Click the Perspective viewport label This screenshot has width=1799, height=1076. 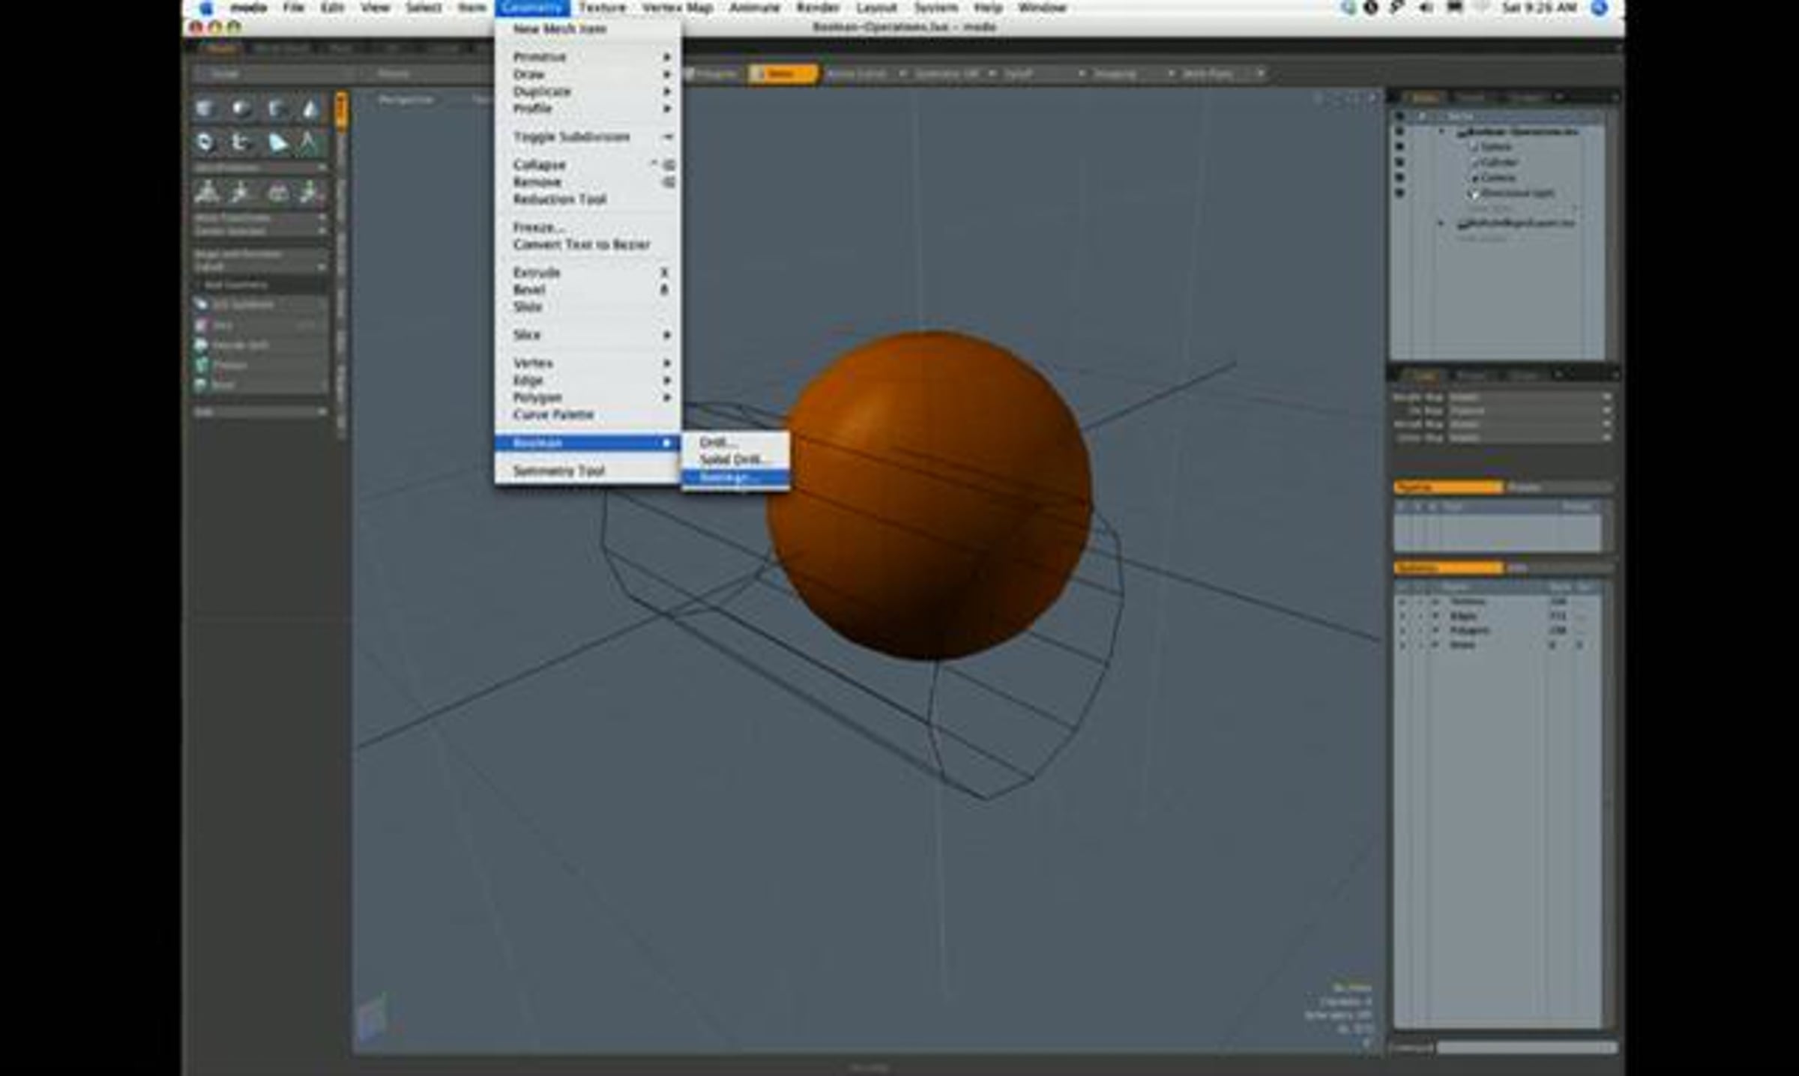[406, 100]
